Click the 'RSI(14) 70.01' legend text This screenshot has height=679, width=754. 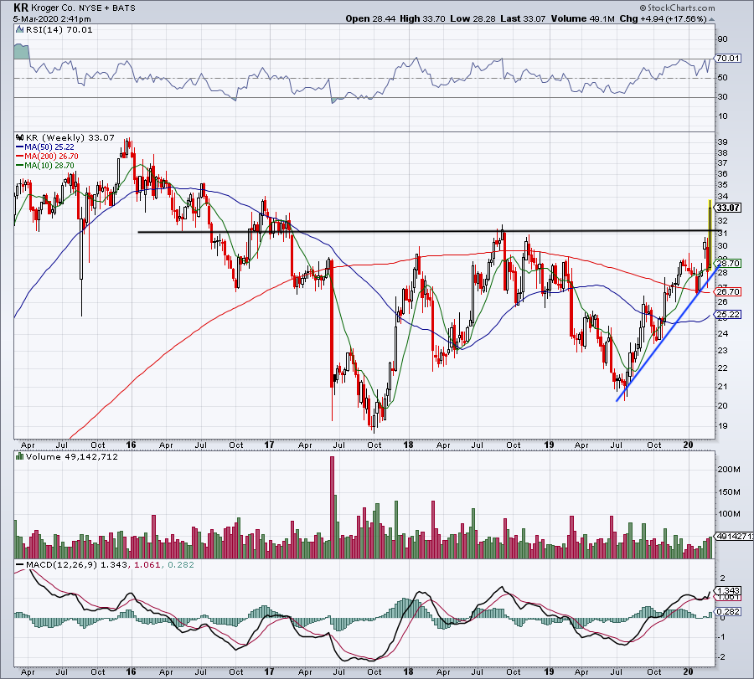[x=59, y=30]
